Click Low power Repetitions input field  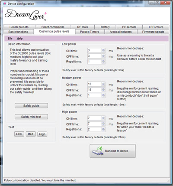pyautogui.click(x=95, y=62)
